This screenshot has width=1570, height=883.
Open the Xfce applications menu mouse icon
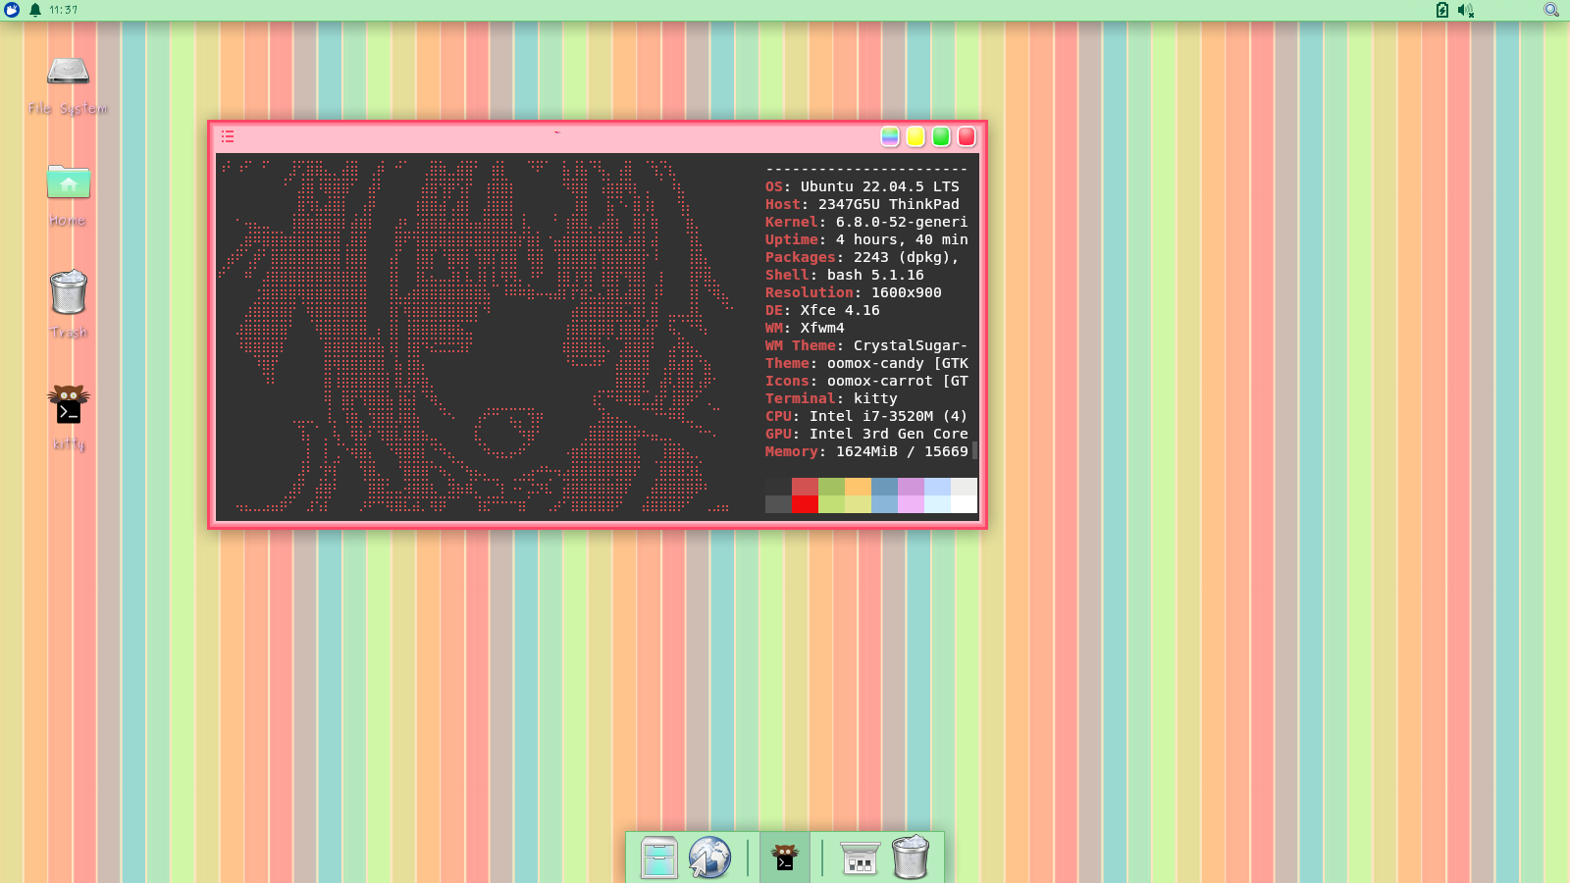(x=12, y=10)
